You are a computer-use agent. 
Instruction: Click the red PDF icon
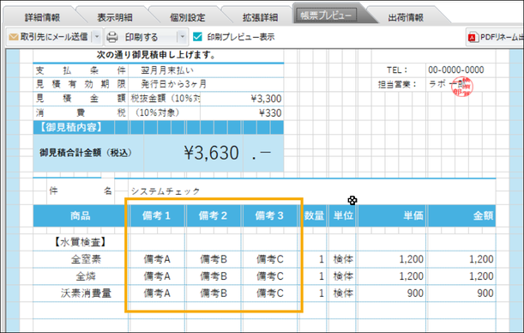(472, 38)
